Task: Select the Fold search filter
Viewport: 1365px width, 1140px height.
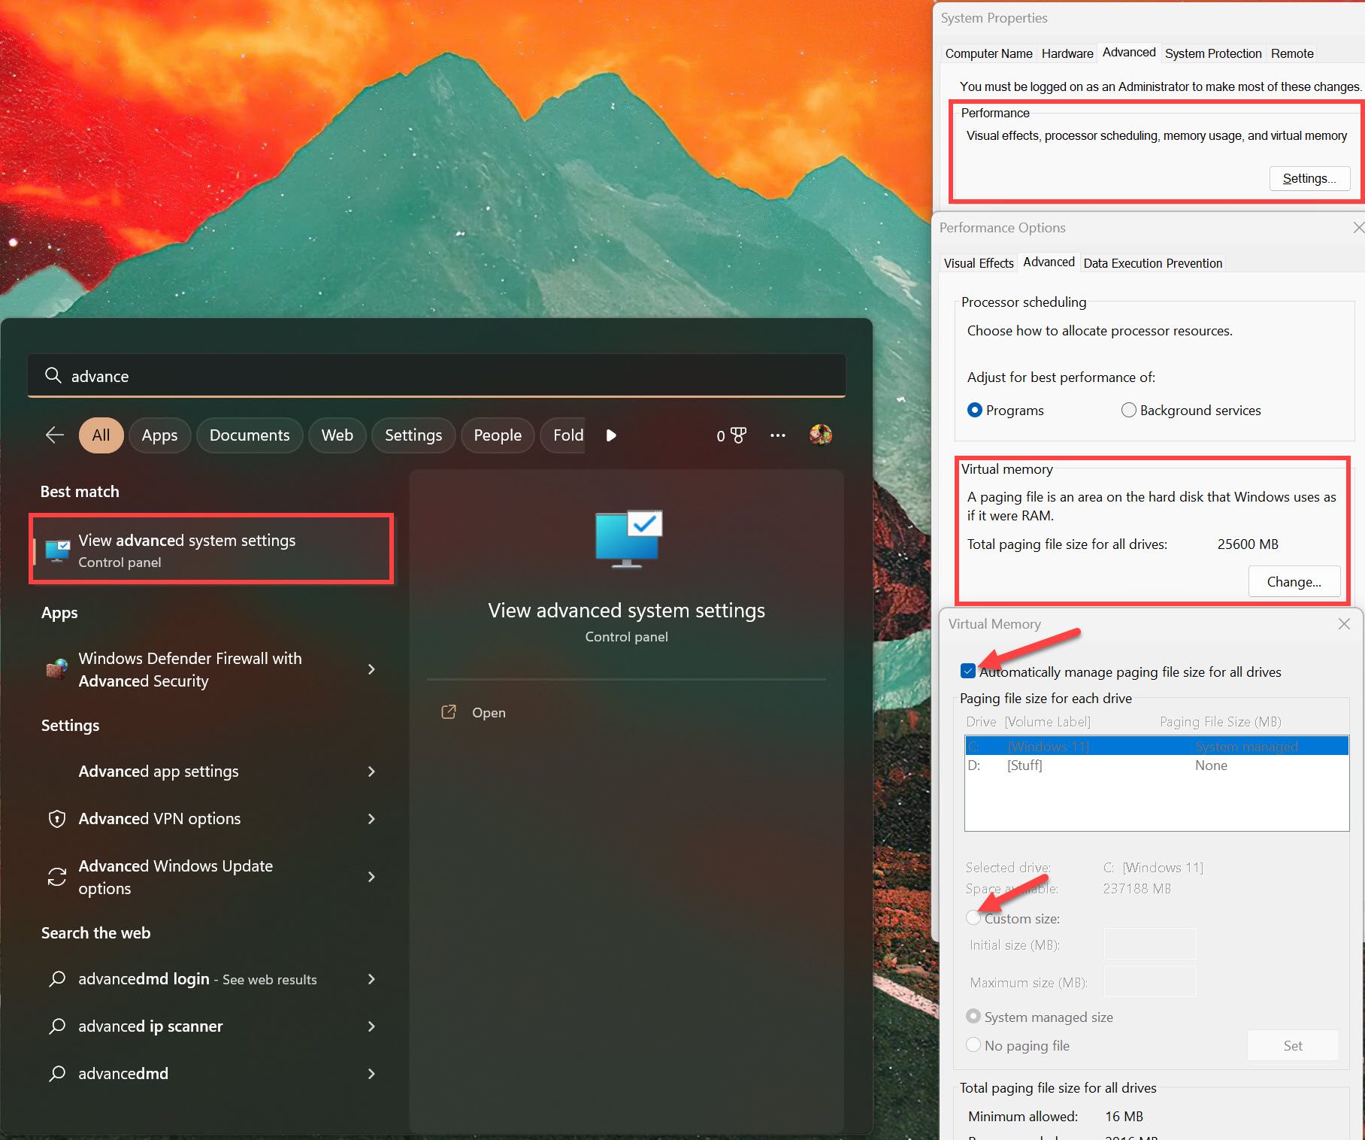Action: pos(564,435)
